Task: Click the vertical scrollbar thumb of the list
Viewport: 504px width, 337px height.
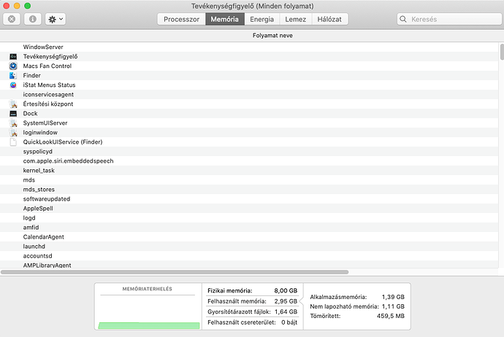Action: [502, 52]
